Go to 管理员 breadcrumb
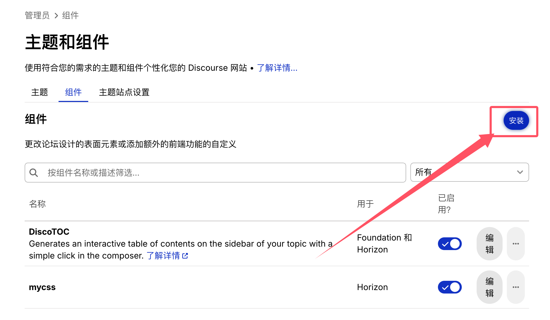The image size is (550, 320). 37,16
